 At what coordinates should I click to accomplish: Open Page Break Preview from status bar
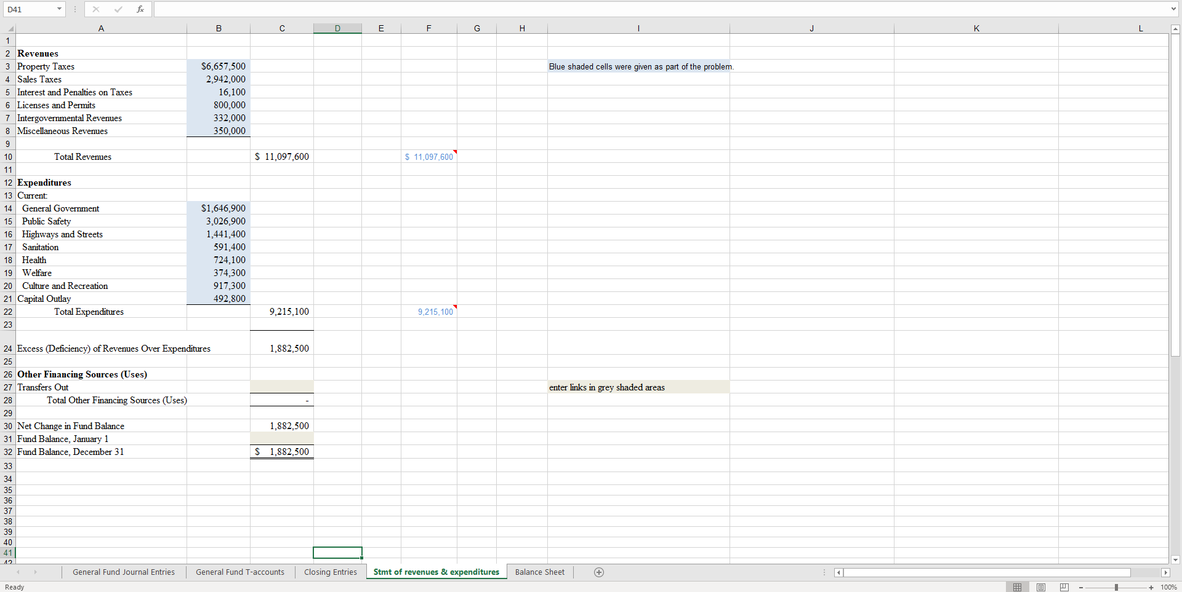coord(1064,587)
